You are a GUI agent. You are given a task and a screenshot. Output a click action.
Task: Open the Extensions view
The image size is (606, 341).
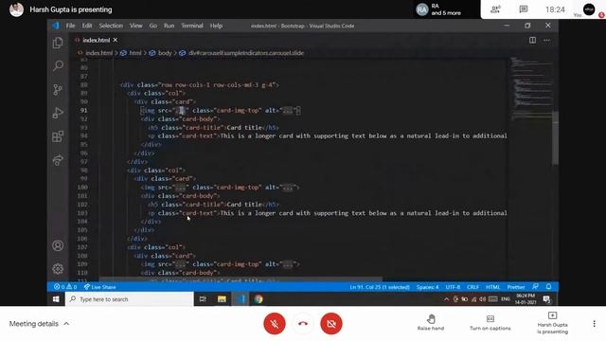coord(58,136)
